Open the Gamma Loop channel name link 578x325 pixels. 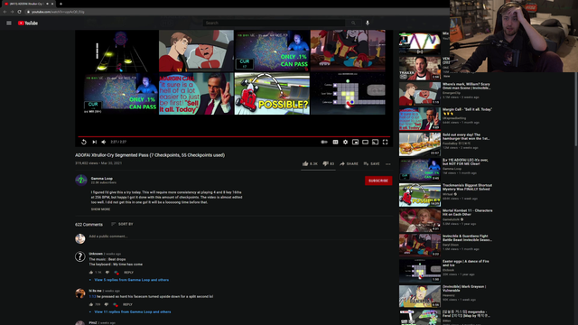tap(102, 179)
